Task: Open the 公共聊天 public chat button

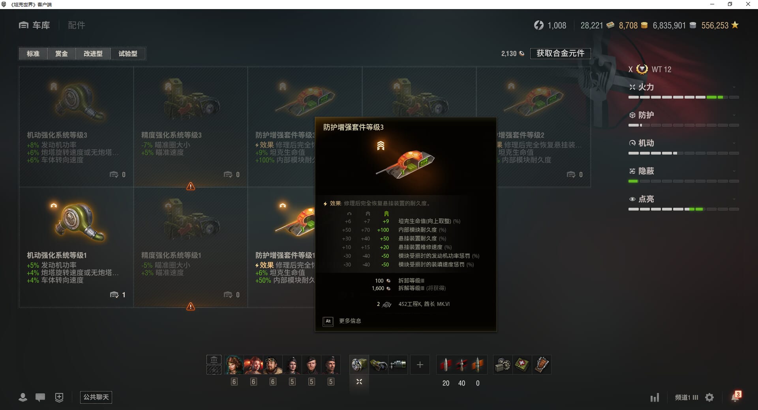Action: pos(96,397)
